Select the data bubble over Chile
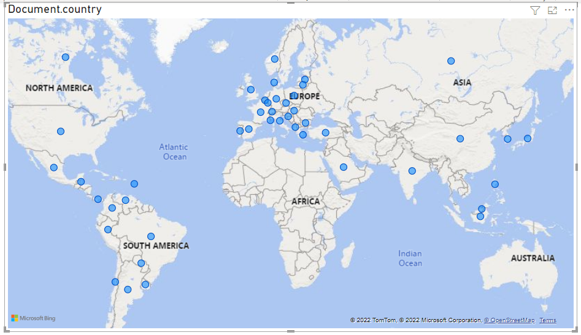The width and height of the screenshot is (581, 335). point(115,282)
